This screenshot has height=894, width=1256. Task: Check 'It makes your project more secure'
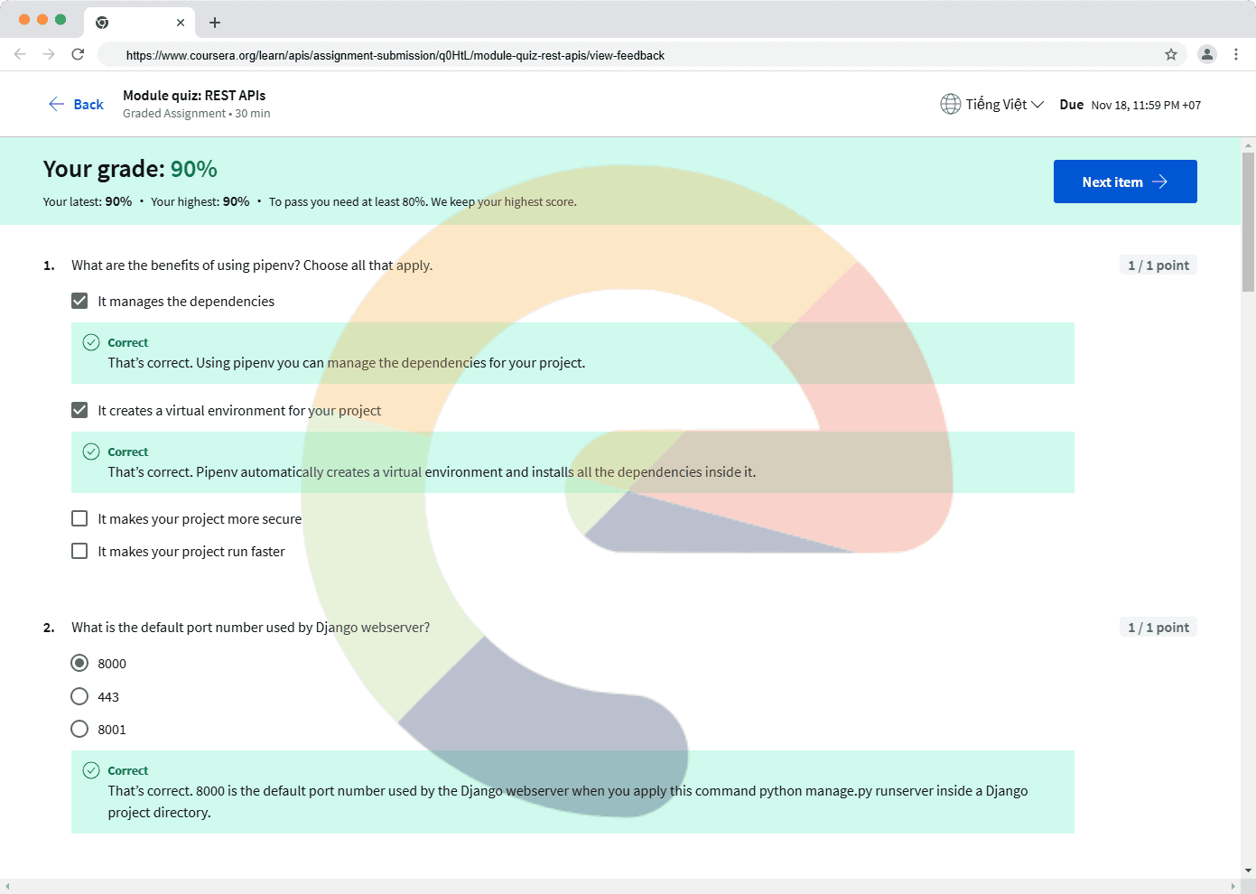(x=79, y=518)
